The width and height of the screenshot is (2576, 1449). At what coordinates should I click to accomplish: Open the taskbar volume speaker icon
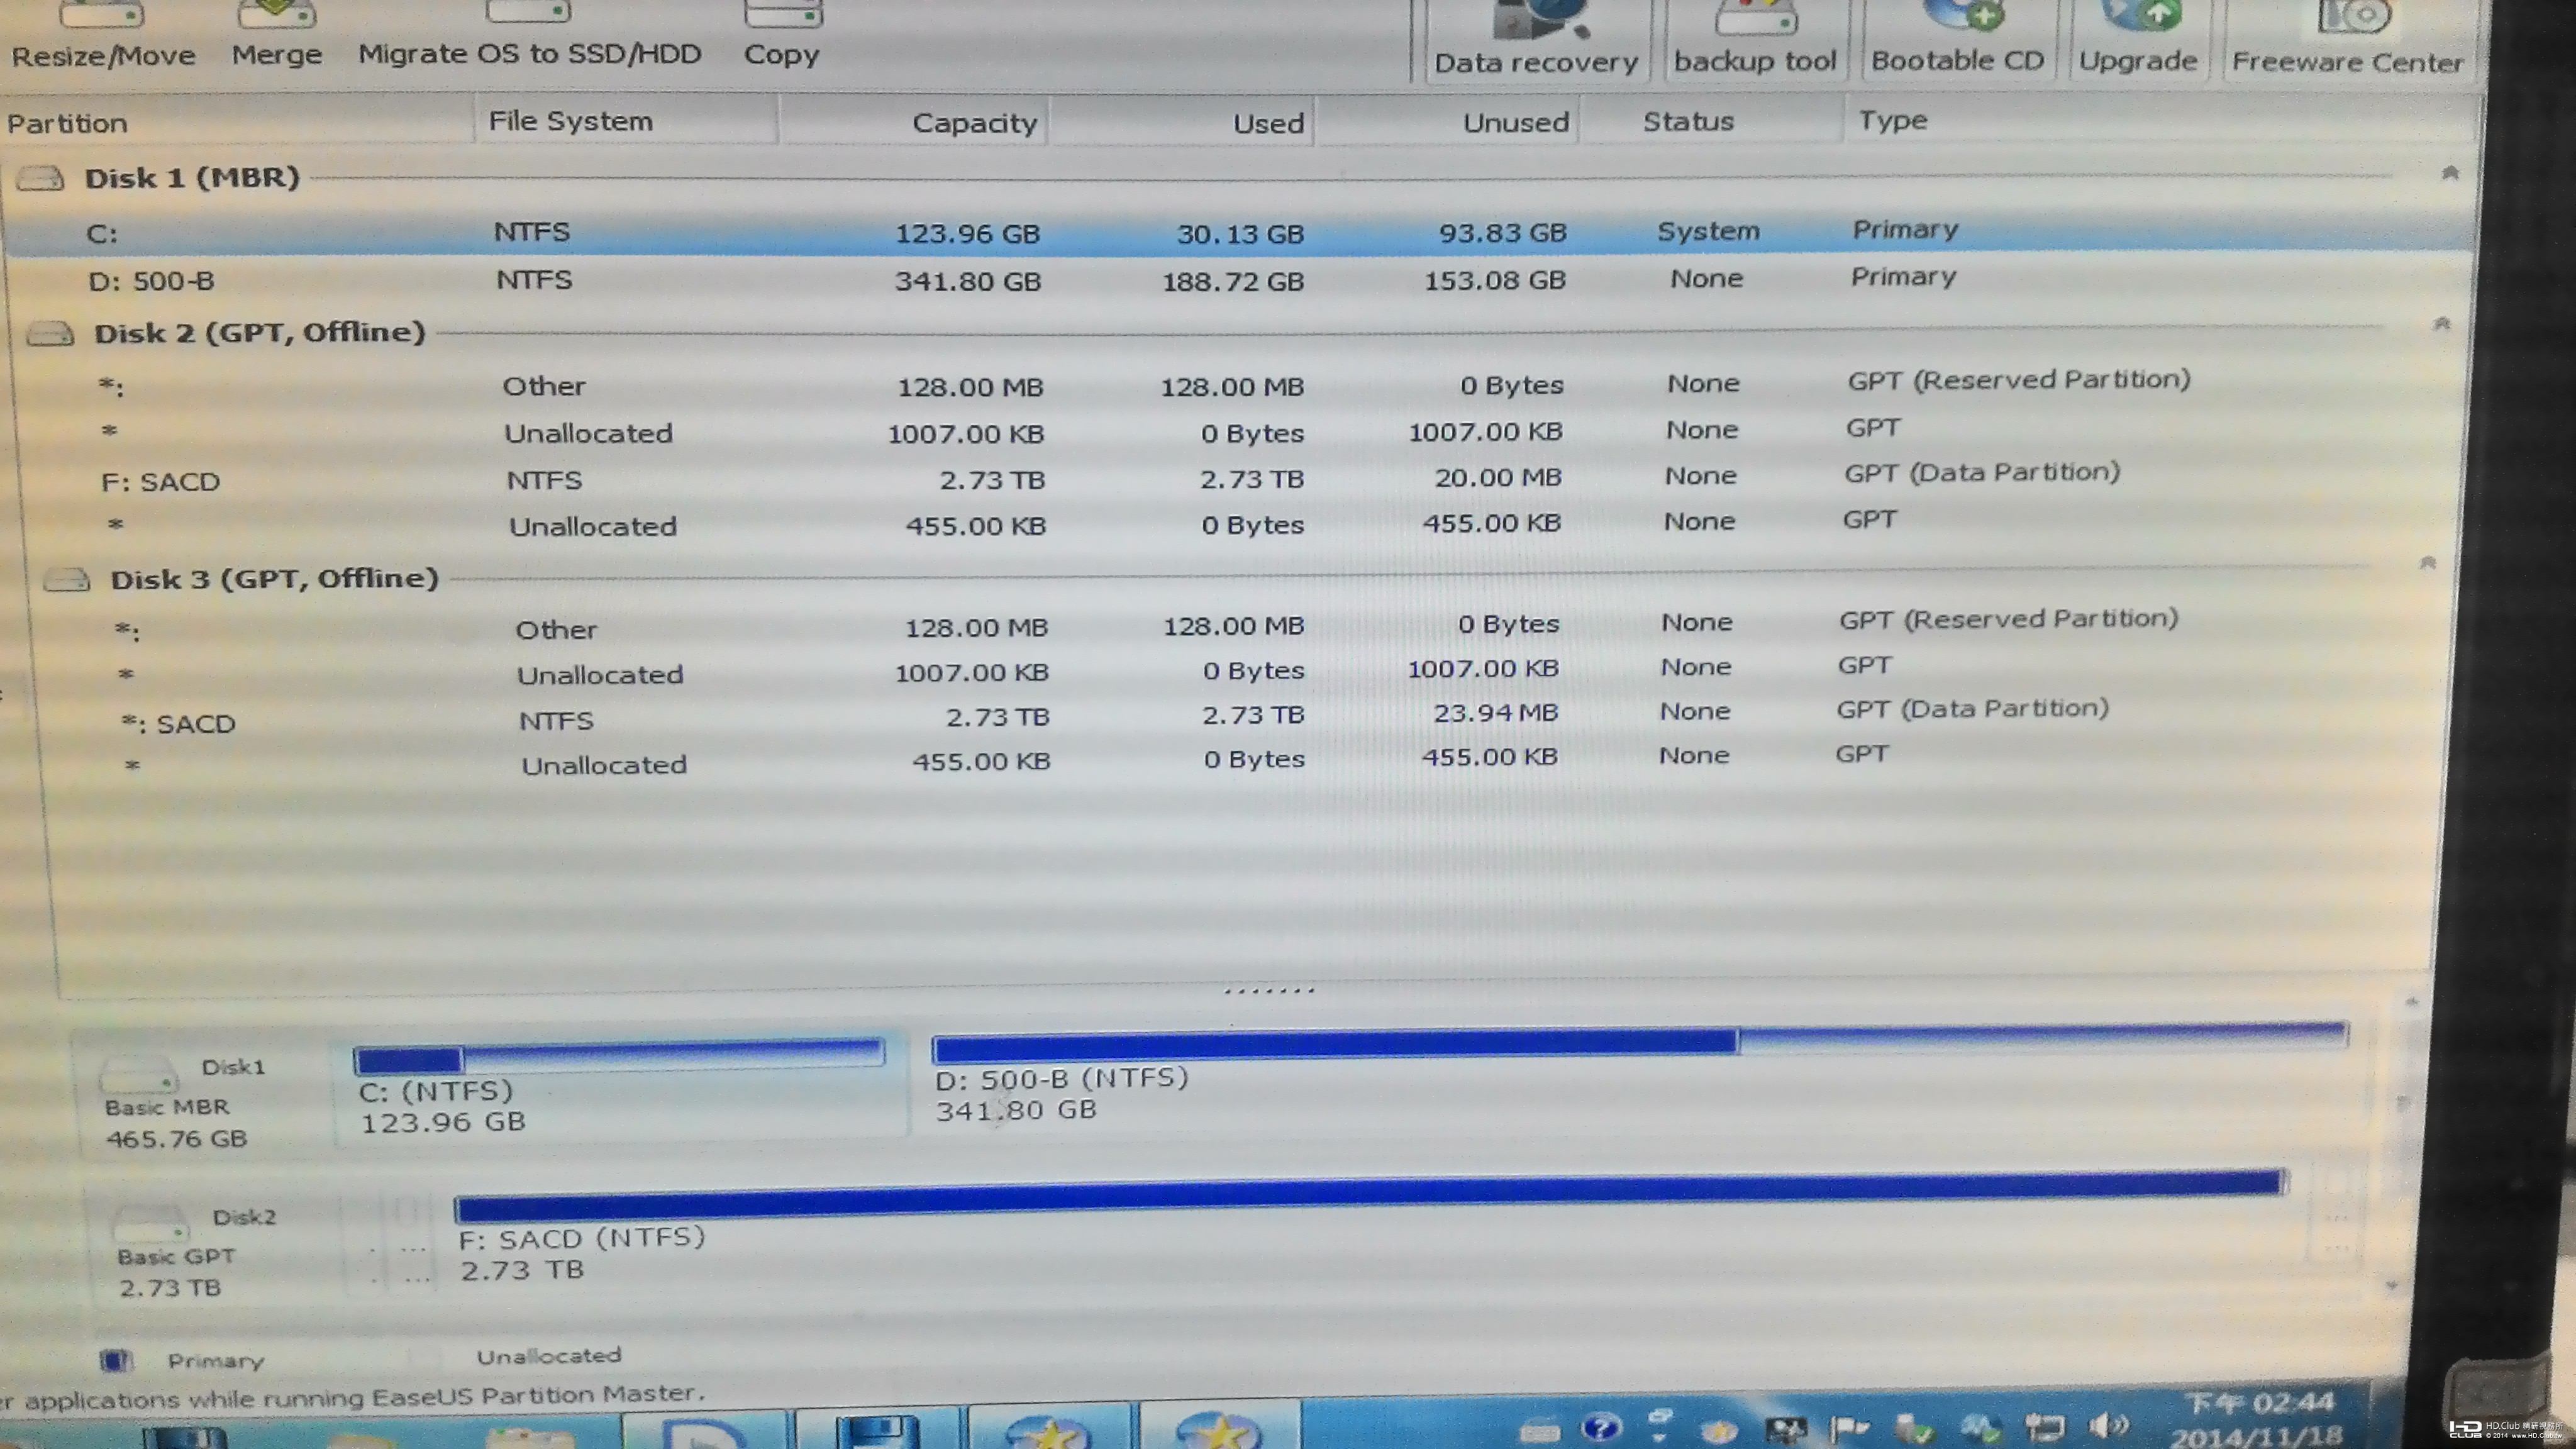point(2108,1425)
